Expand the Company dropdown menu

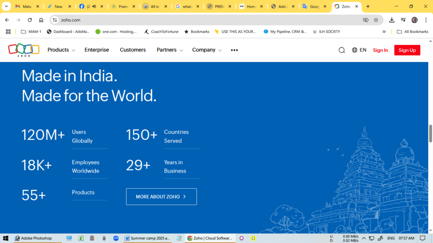click(207, 50)
